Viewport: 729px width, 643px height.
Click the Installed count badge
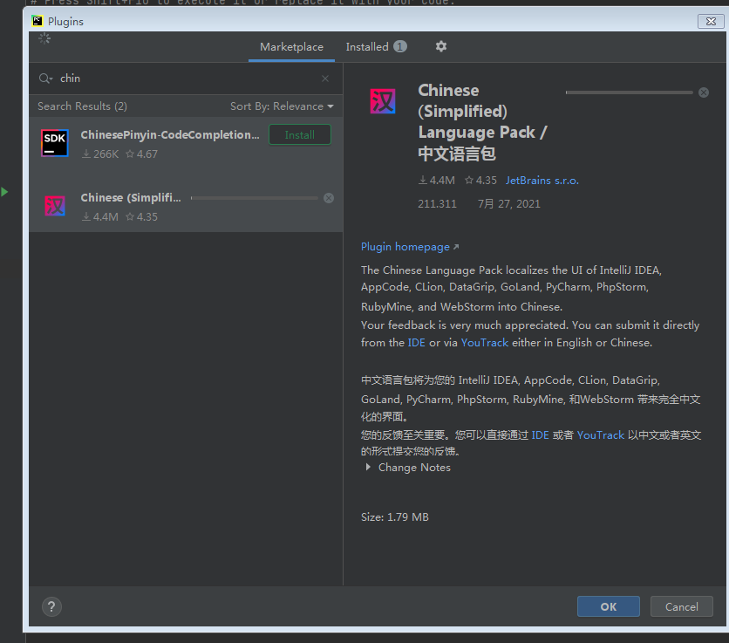coord(400,46)
